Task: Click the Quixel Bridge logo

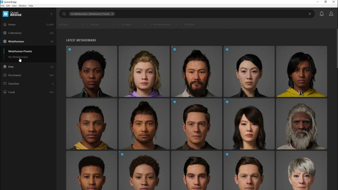Action: 12,14
